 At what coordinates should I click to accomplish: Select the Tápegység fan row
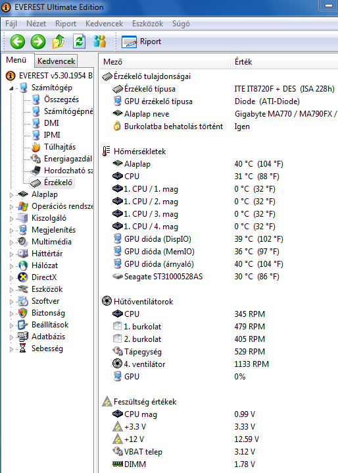(218, 352)
